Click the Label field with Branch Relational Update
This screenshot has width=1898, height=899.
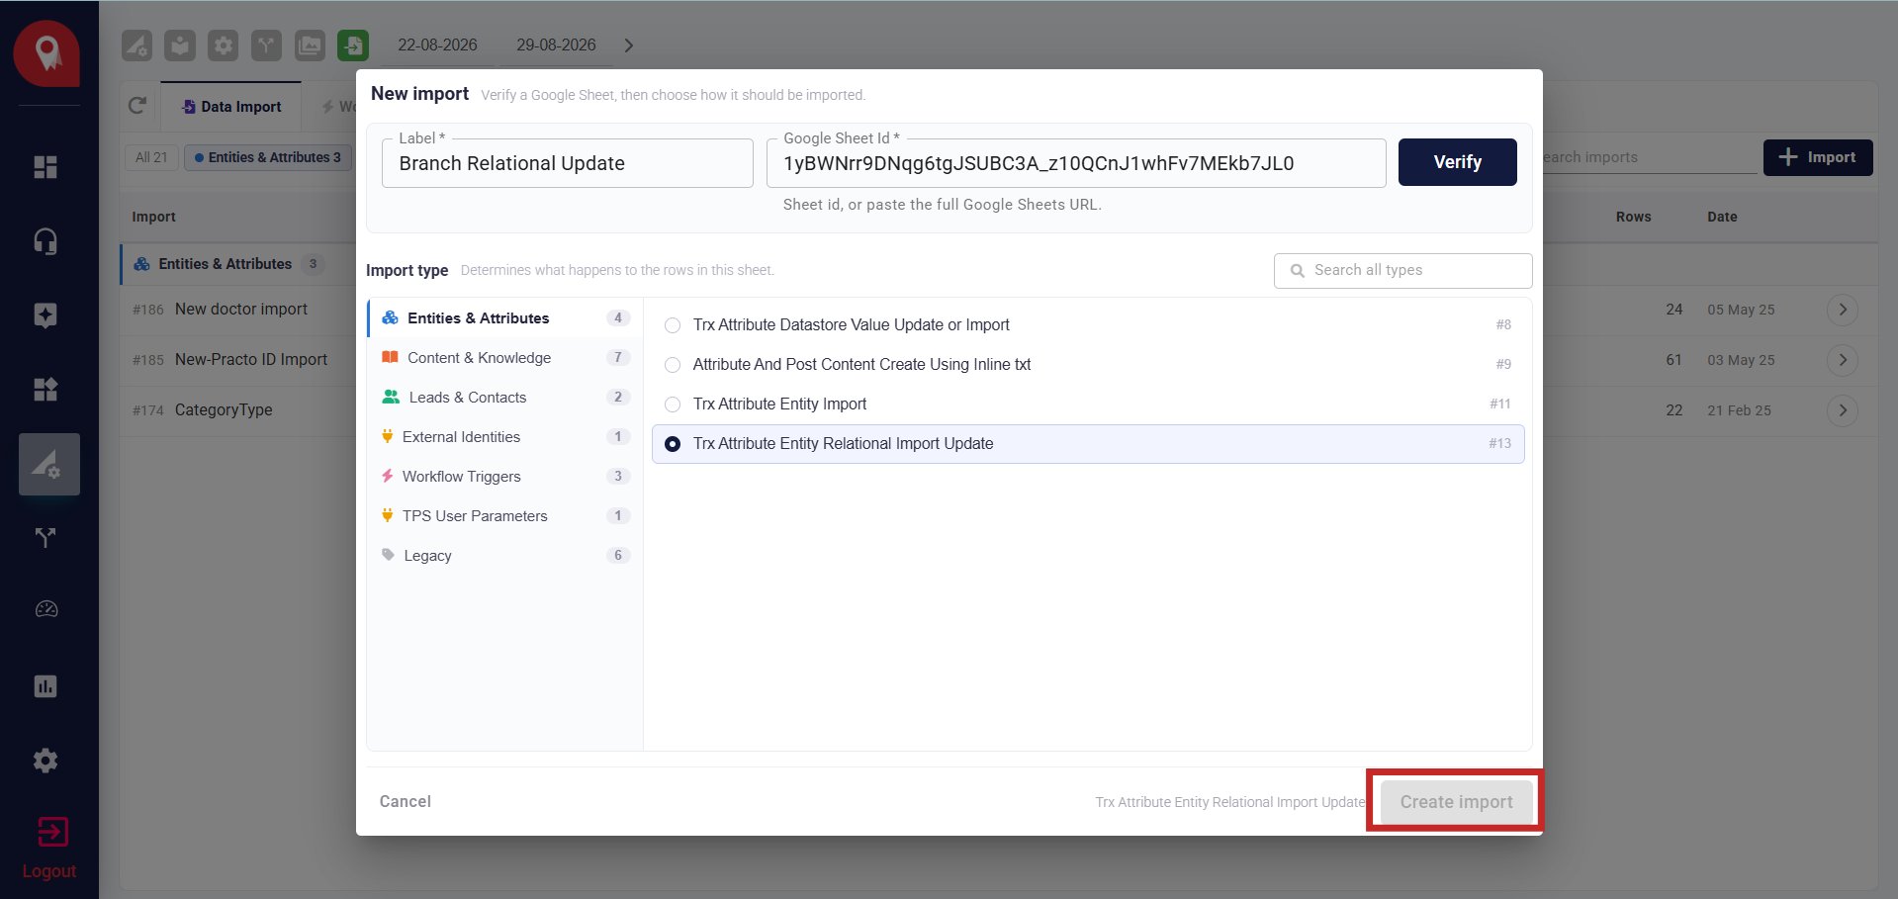tap(568, 163)
